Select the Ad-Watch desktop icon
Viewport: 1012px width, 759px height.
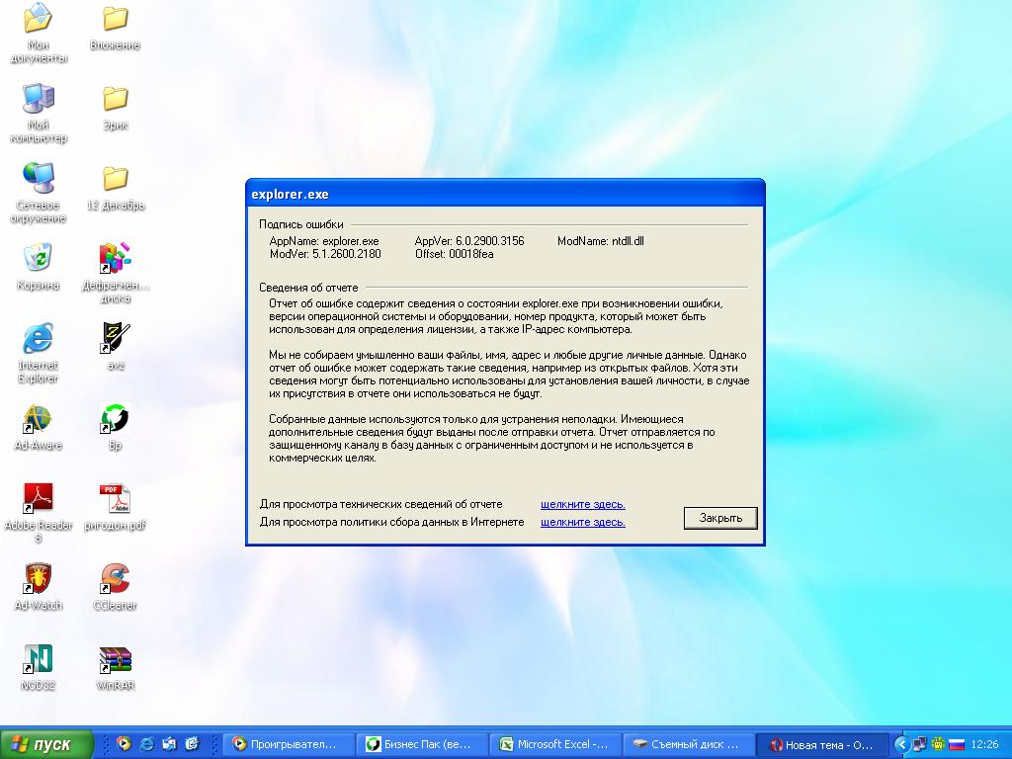[38, 579]
